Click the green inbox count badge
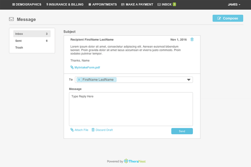Viewport: 251px width, 167px height. pos(174,4)
